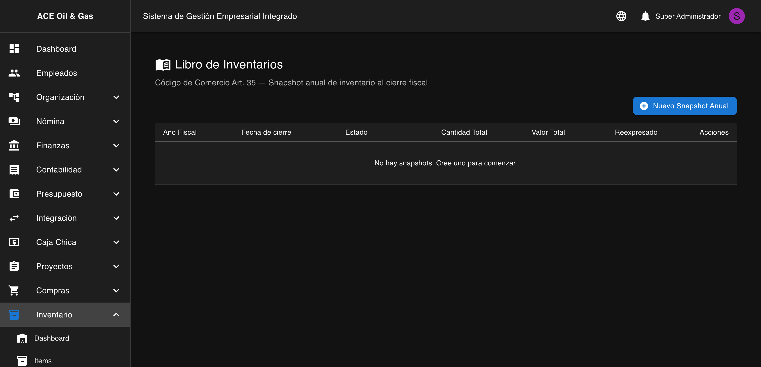
Task: Click the Proyectos clipboard icon
Action: 14,266
